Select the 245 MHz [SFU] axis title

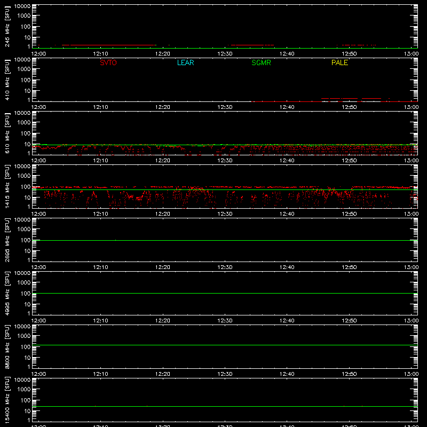tap(7, 26)
